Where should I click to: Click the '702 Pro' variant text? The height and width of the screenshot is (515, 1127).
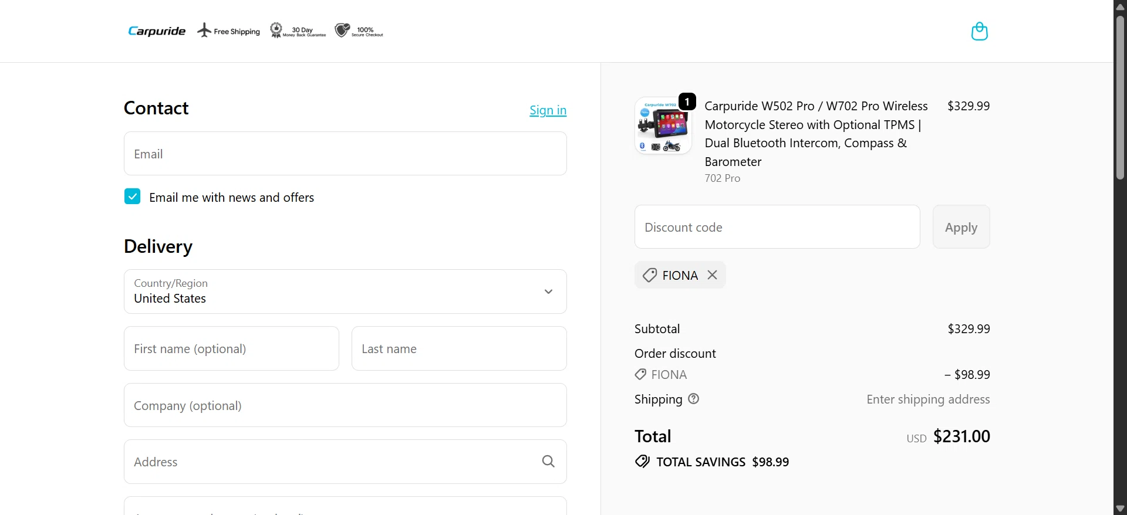click(x=723, y=178)
